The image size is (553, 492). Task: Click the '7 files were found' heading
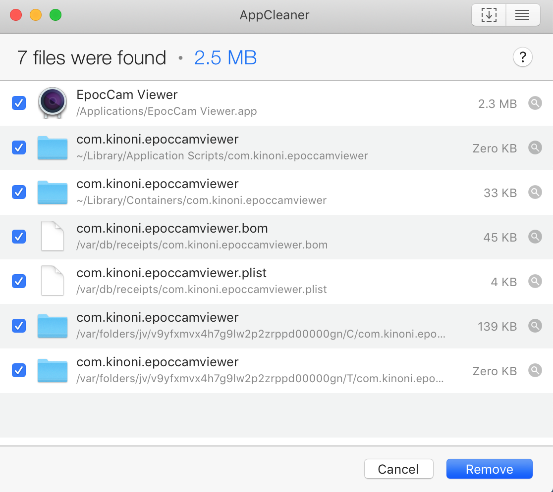coord(92,58)
